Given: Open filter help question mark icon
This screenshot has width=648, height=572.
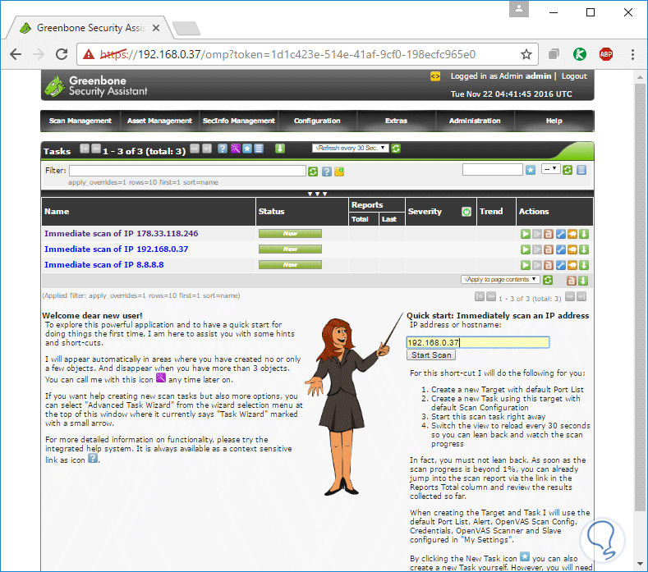Looking at the screenshot, I should click(x=327, y=172).
